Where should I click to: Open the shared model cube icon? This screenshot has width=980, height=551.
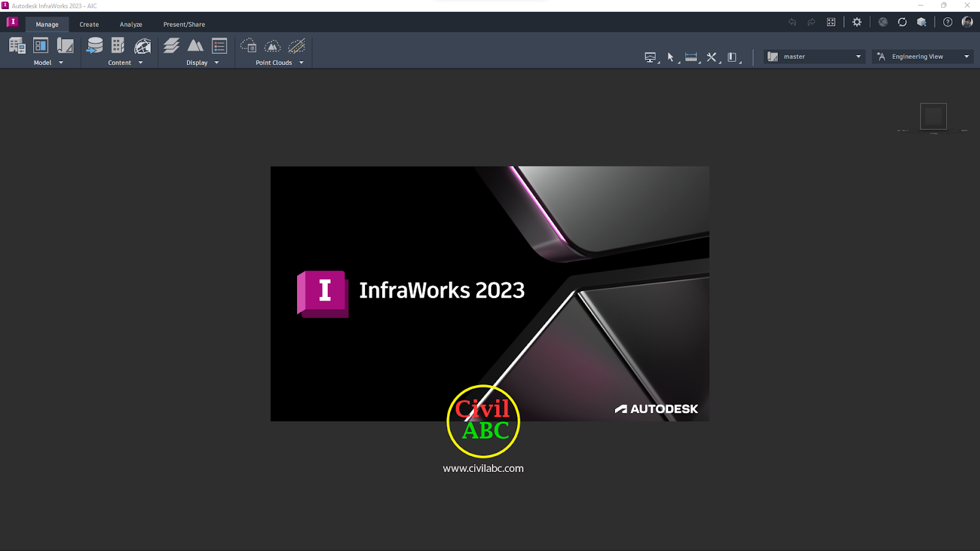click(922, 22)
